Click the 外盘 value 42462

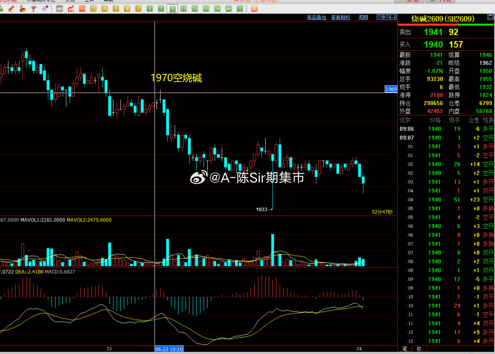pyautogui.click(x=435, y=111)
